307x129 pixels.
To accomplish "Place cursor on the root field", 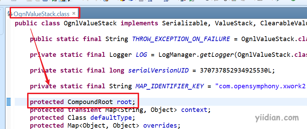I will coord(124,102).
